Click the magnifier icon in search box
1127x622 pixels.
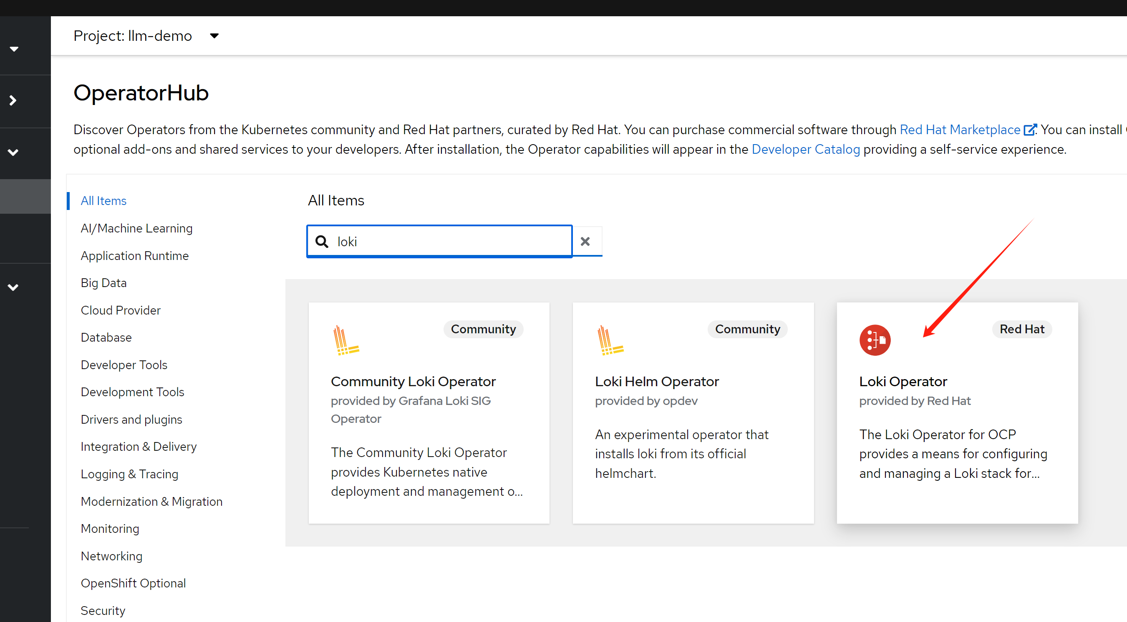pyautogui.click(x=322, y=242)
